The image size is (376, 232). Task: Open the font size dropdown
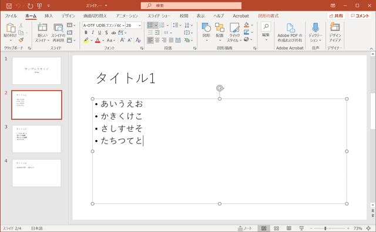click(140, 25)
